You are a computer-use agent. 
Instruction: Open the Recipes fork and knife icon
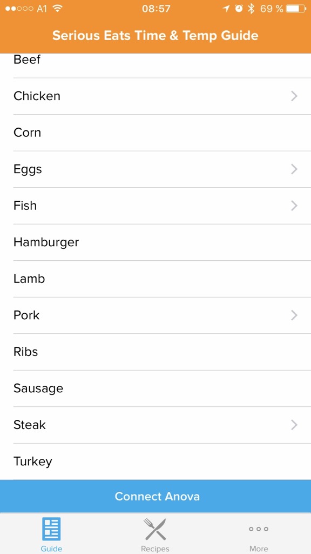155,529
